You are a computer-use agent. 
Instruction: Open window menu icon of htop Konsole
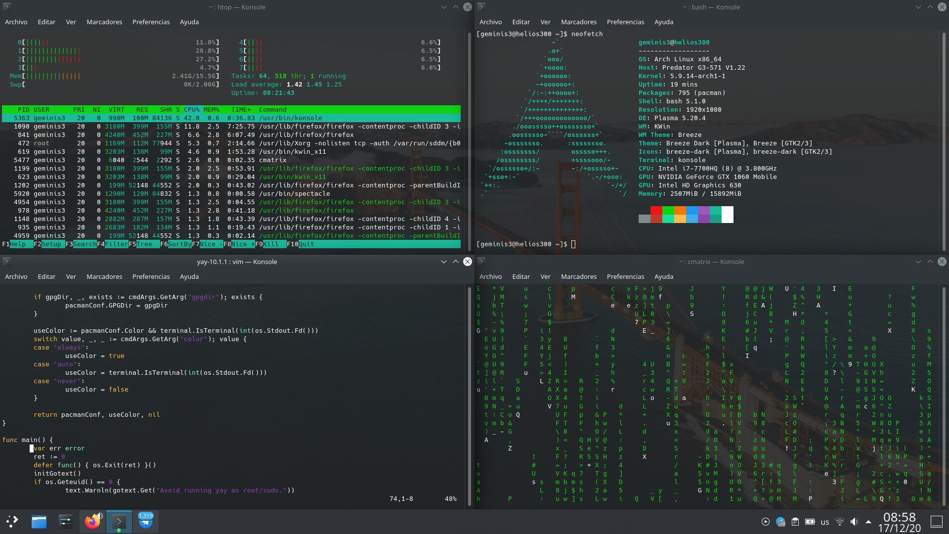pos(7,7)
